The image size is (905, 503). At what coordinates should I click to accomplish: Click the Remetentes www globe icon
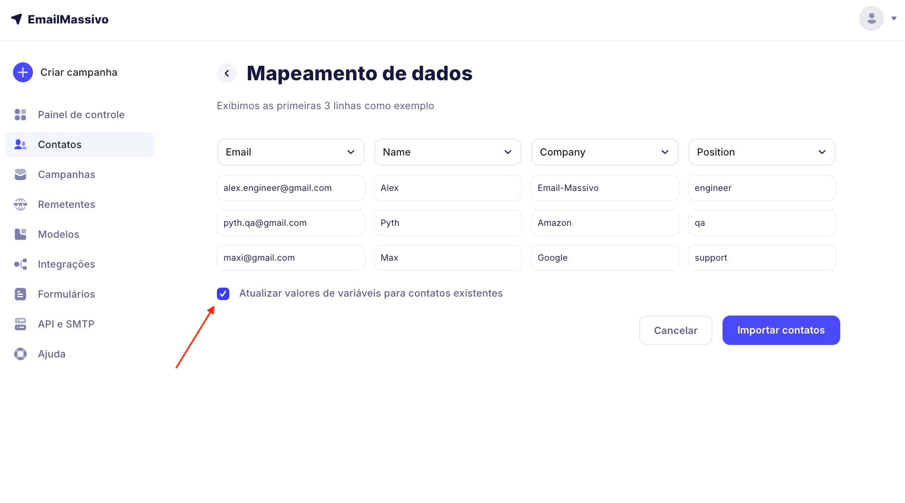click(20, 204)
